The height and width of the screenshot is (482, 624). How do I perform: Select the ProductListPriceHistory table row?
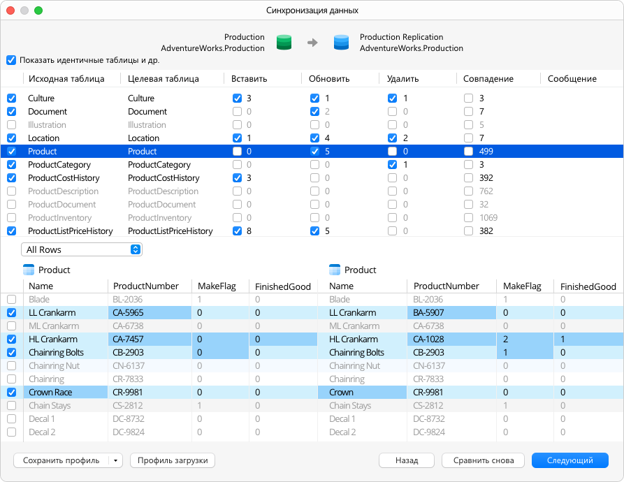pos(312,231)
